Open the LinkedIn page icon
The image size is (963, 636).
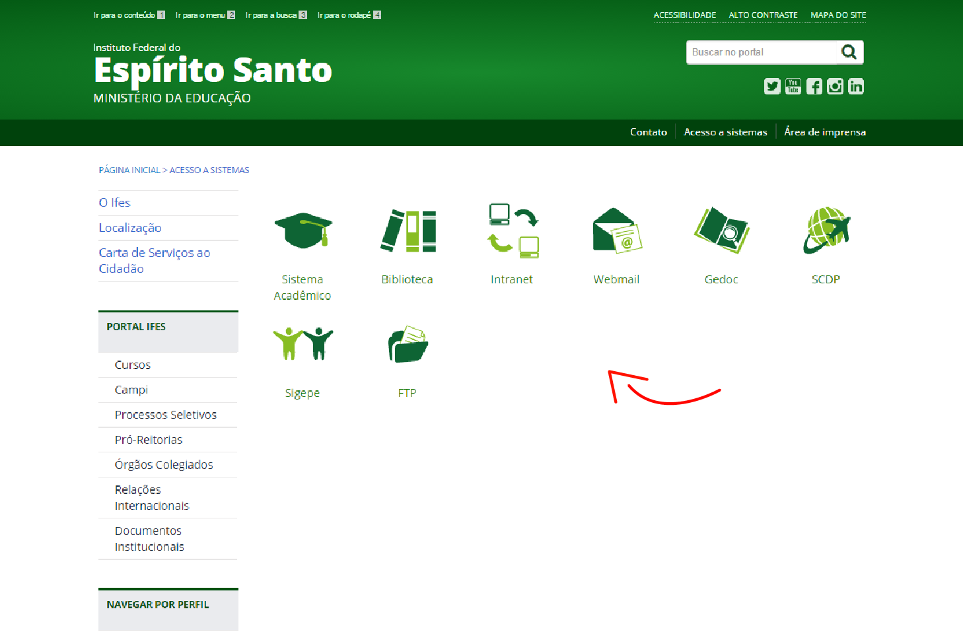[x=856, y=86]
